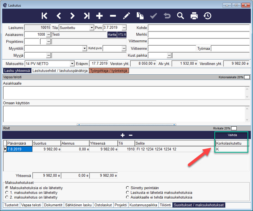Select 'Asiakkaalle ei tehdä maksukehotuksia' option

coord(128,197)
